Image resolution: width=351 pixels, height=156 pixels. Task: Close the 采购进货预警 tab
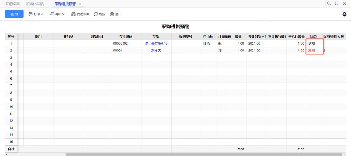point(80,4)
